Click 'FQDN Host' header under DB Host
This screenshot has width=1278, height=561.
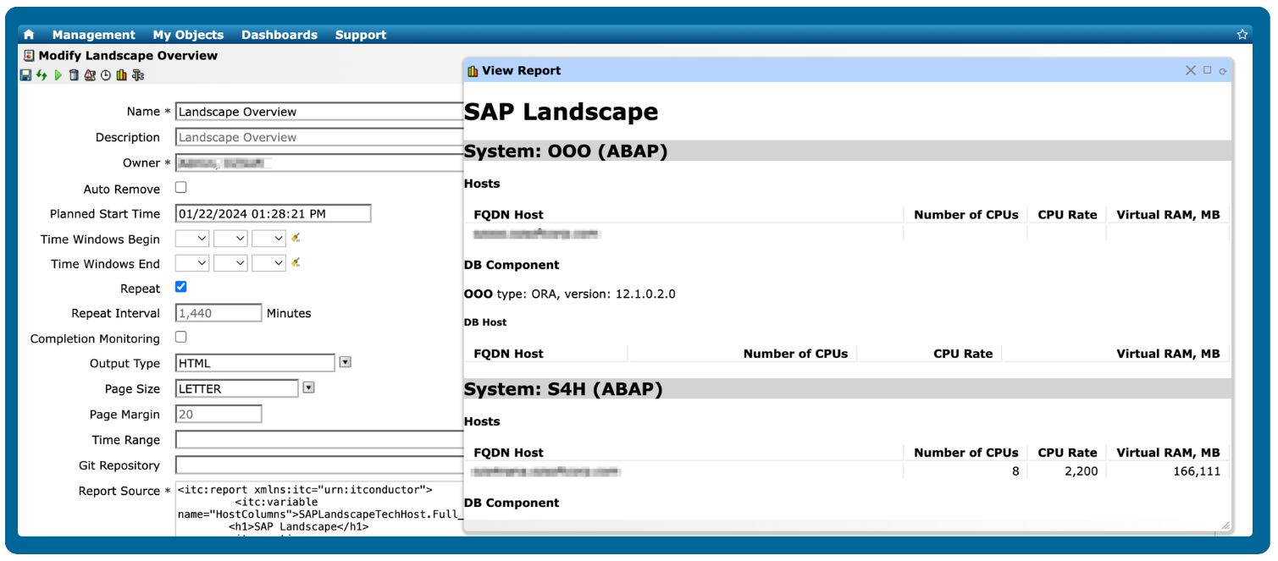[x=508, y=354]
